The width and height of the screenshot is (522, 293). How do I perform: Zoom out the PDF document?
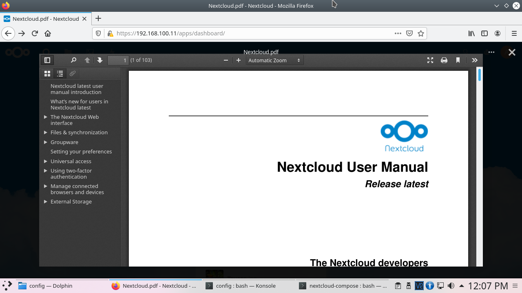coord(226,60)
